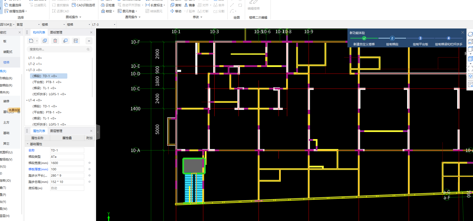Select the 镜像 mirror tool
The width and height of the screenshot is (473, 221).
click(x=190, y=5)
